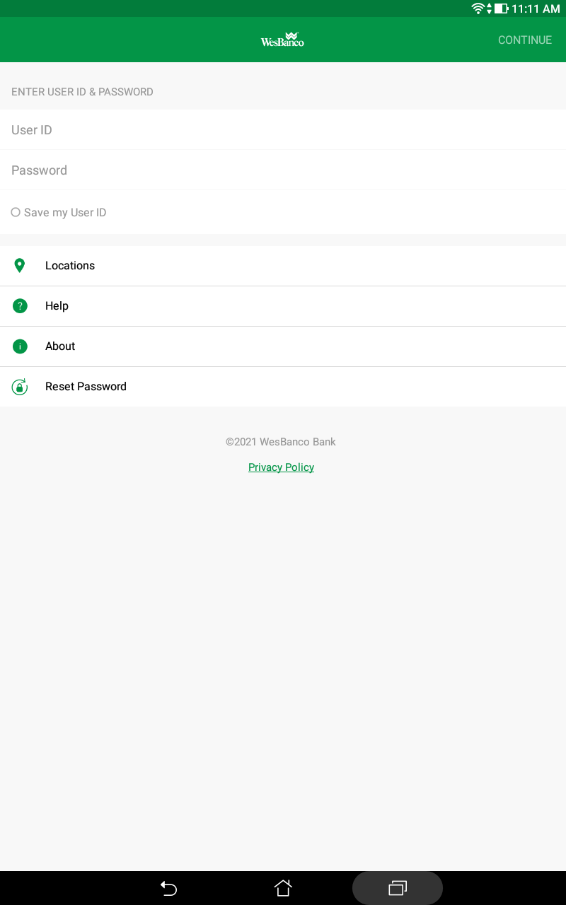The height and width of the screenshot is (905, 566).
Task: Tap the Android back navigation icon
Action: pyautogui.click(x=168, y=888)
